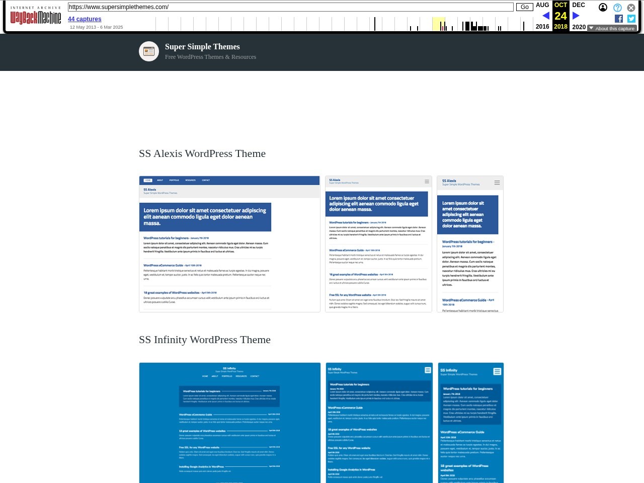Jump to the 2016 capture year
Screen dimensions: 644x483
tap(542, 27)
